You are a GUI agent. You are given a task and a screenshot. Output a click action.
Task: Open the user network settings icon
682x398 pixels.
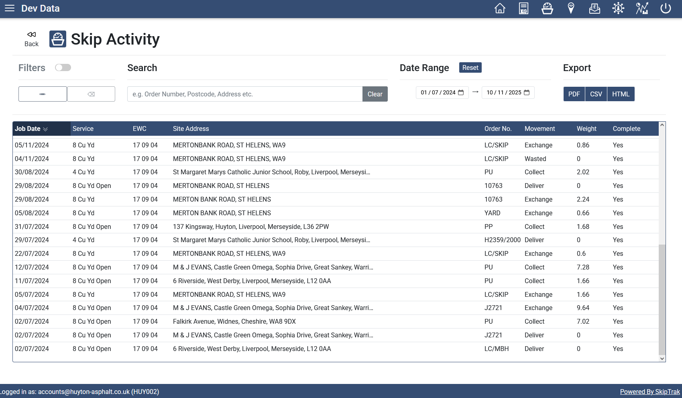tap(618, 8)
